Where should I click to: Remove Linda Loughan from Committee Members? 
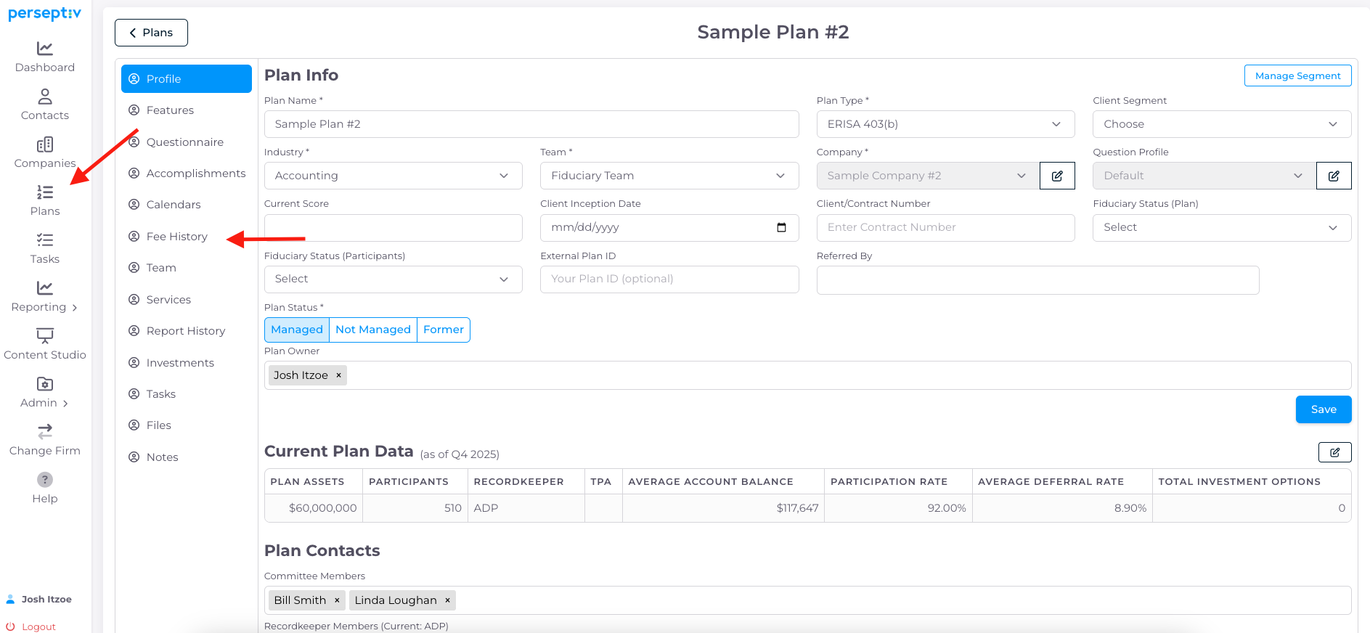pos(447,600)
